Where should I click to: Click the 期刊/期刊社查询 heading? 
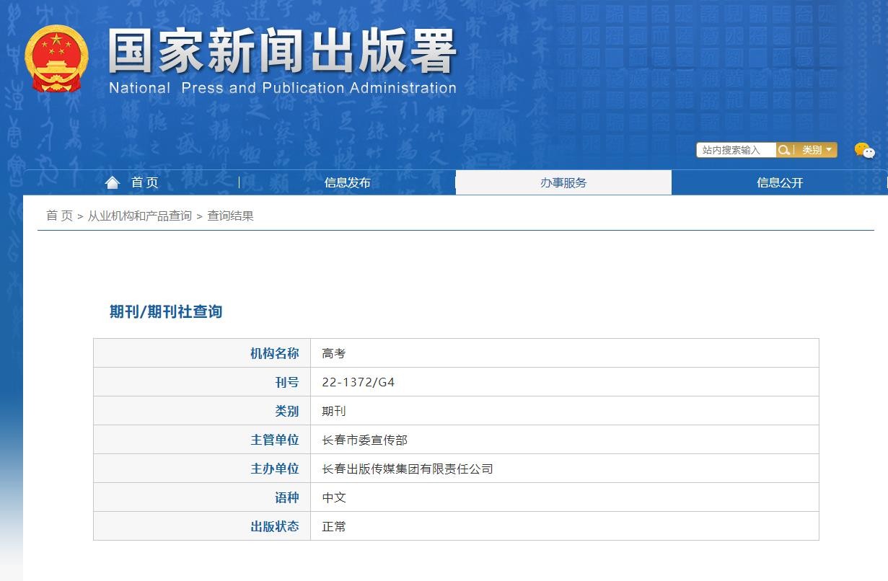[166, 311]
